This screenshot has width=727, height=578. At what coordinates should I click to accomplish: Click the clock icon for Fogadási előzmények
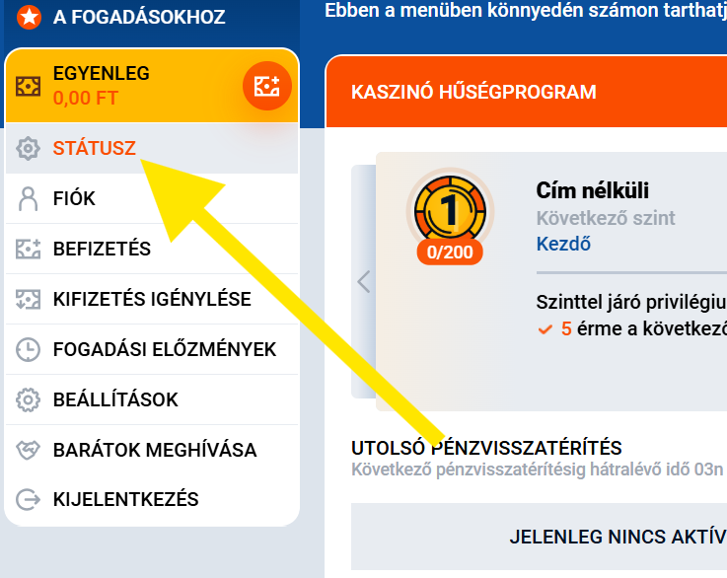[x=29, y=349]
